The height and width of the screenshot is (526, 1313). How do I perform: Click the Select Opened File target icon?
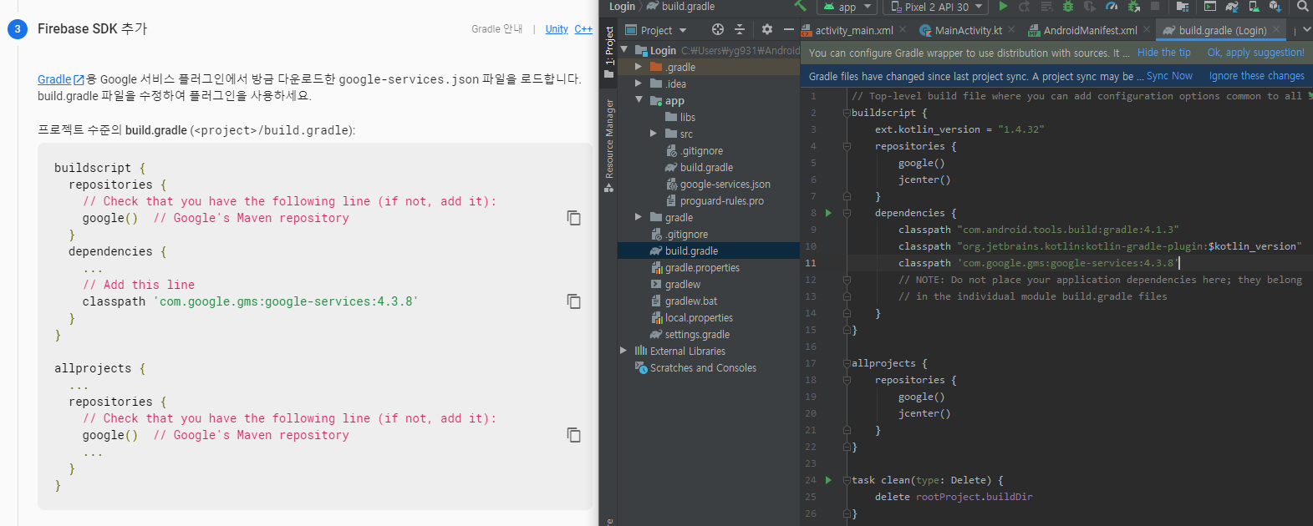click(717, 29)
